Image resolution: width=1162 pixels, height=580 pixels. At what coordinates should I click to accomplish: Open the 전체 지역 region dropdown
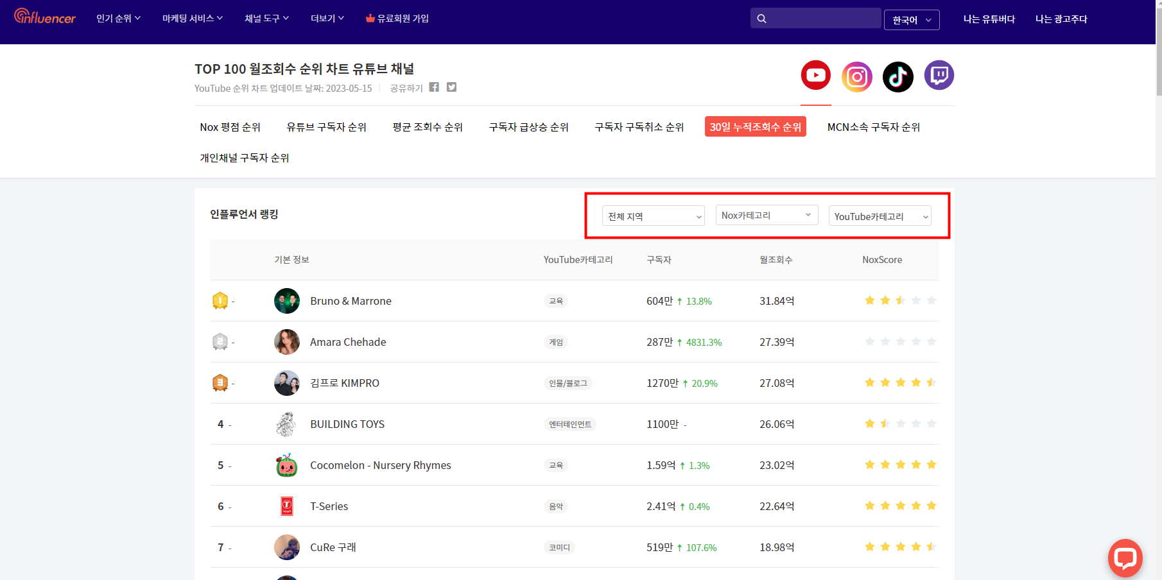(x=653, y=216)
